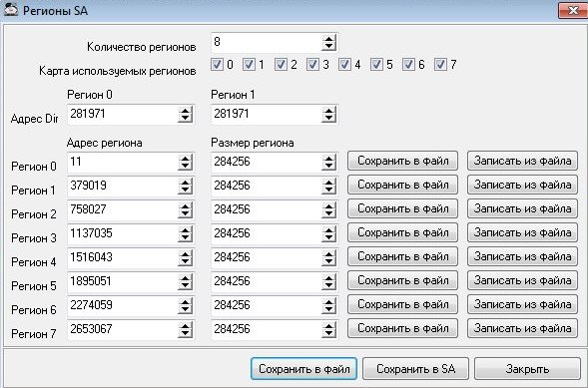Decrease Регион 5 size value spinner

pos(328,286)
